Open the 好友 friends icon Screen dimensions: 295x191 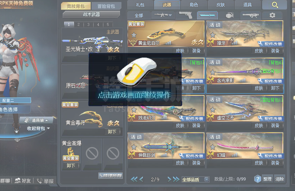pyautogui.click(x=23, y=181)
